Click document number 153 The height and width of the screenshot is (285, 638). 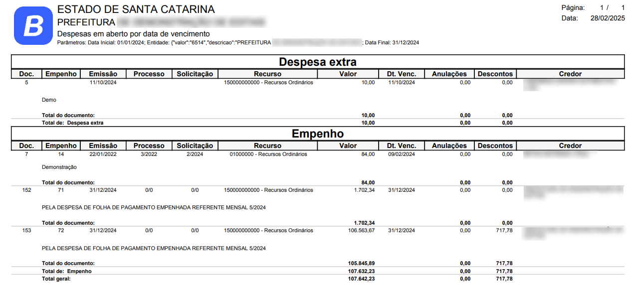pyautogui.click(x=27, y=231)
